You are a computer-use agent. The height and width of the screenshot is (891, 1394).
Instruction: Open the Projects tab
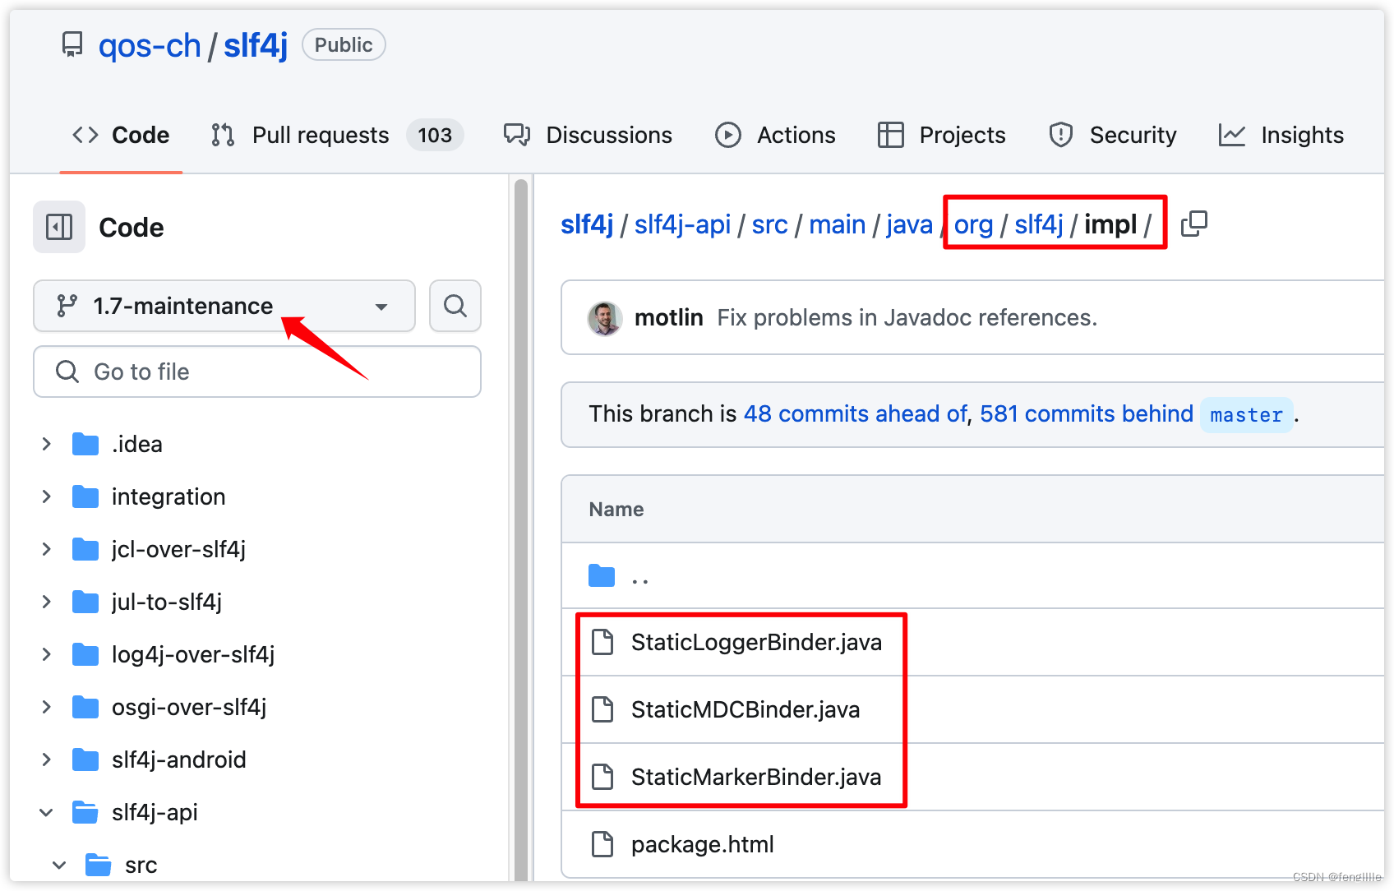click(x=942, y=135)
